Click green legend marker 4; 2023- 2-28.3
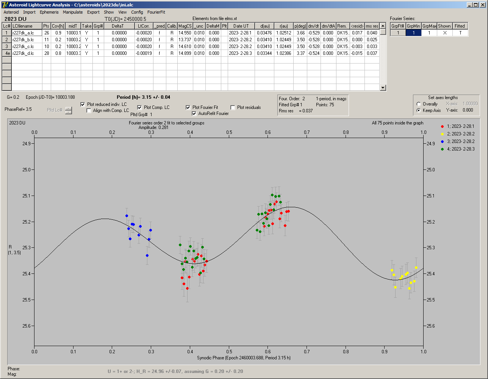Image resolution: width=488 pixels, height=379 pixels. pyautogui.click(x=443, y=149)
